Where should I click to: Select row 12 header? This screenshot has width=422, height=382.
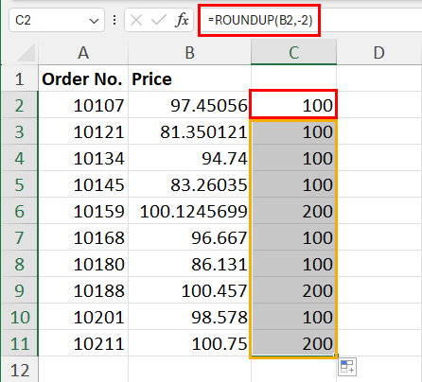(20, 370)
